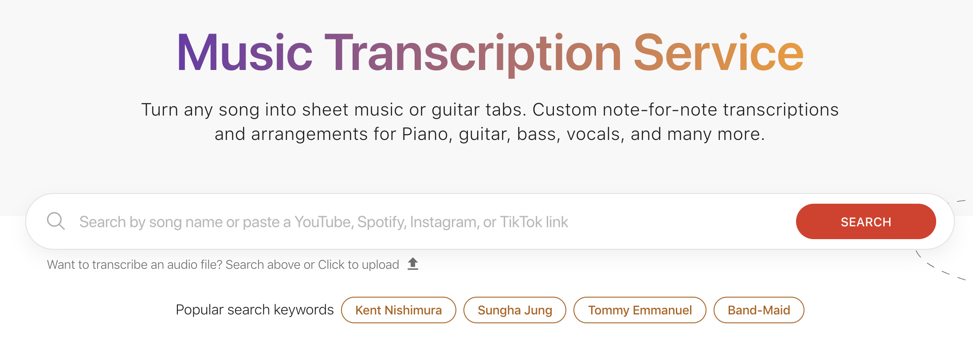
Task: Click 'Want to transcribe an audio file?' text
Action: coord(135,264)
